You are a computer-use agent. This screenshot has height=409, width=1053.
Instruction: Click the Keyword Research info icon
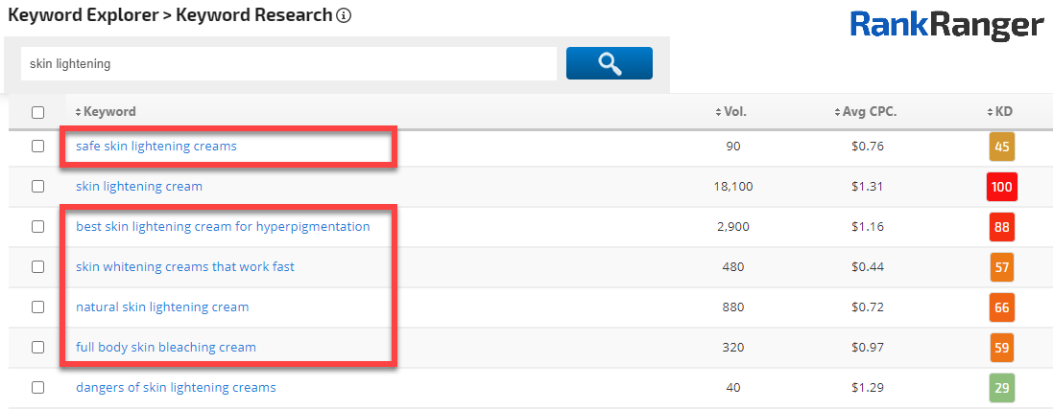[x=344, y=15]
